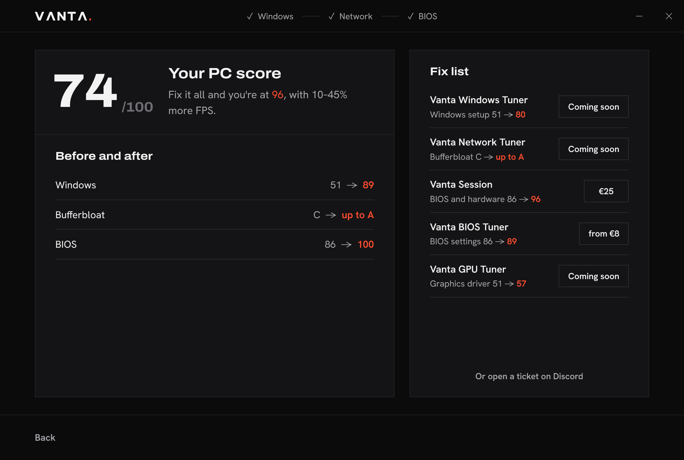Viewport: 684px width, 460px height.
Task: Click the Vanta GPU Tuner title
Action: [x=468, y=269]
